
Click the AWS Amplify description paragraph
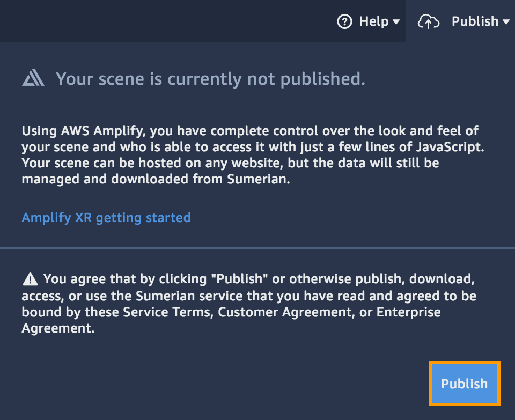click(x=249, y=155)
